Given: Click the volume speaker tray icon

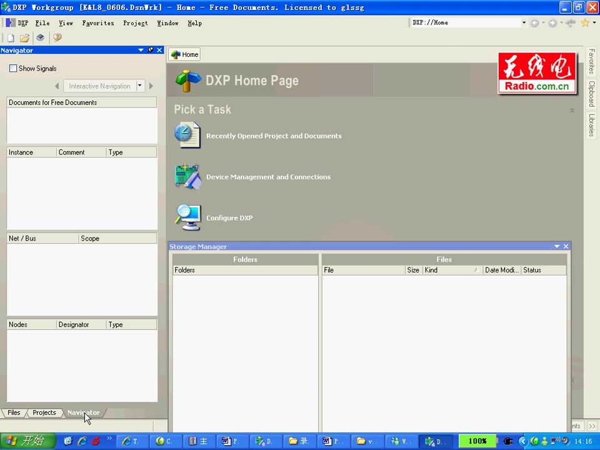Looking at the screenshot, I should coord(565,441).
